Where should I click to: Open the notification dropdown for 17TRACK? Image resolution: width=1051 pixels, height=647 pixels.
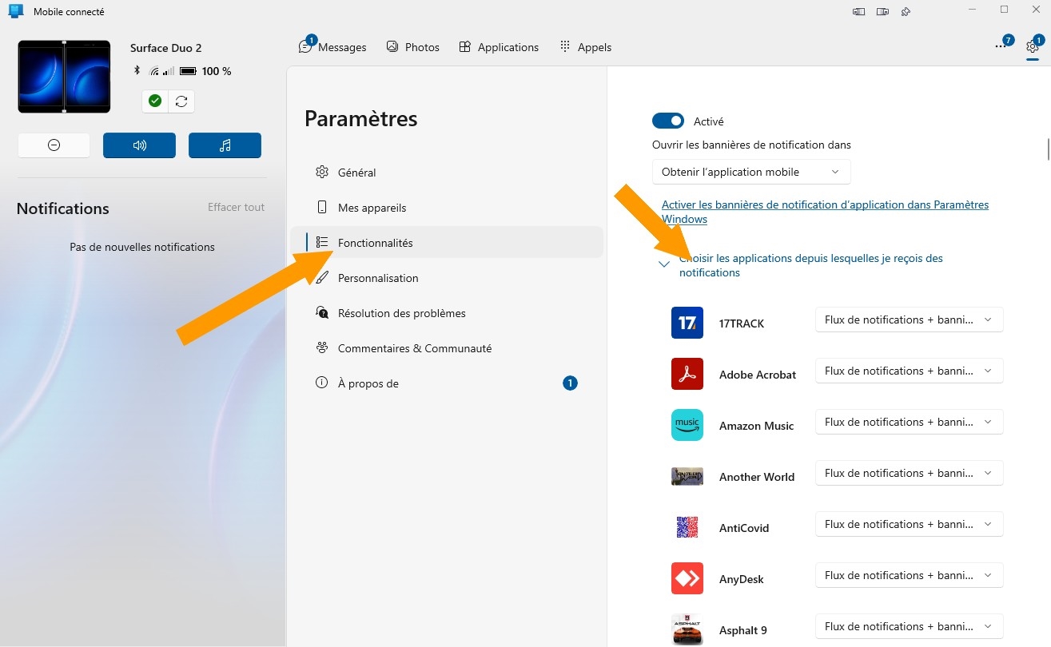909,320
